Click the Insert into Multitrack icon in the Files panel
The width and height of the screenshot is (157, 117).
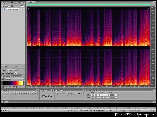pyautogui.click(x=9, y=6)
